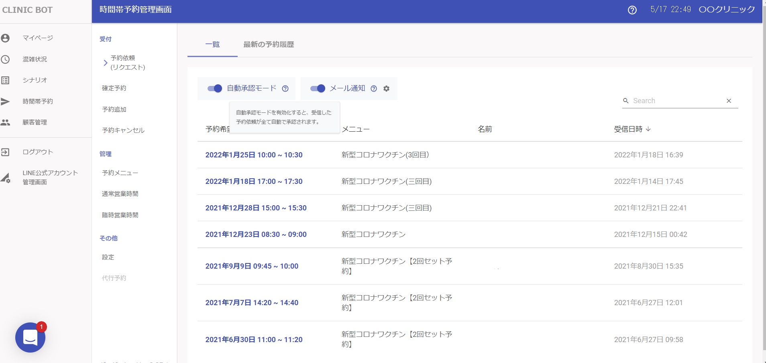Viewport: 766px width, 363px height.
Task: Clear search with the X button
Action: (x=729, y=101)
